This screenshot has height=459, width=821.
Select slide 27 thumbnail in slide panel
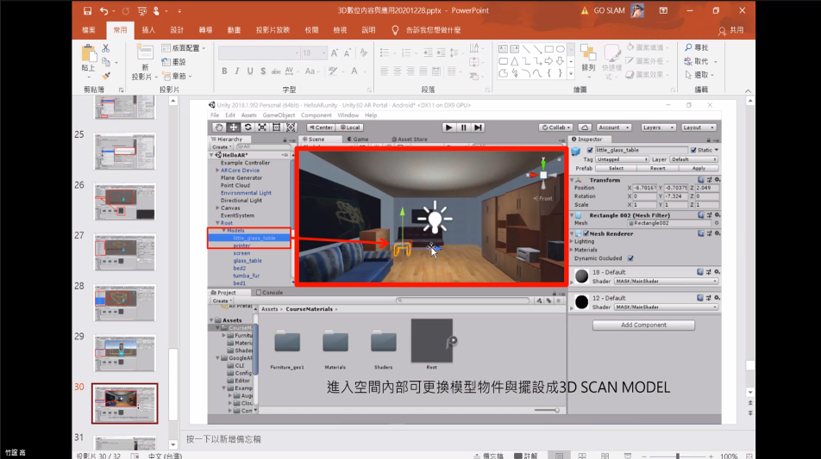125,252
